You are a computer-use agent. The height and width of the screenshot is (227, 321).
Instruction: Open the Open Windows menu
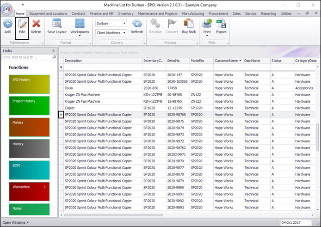coord(15,222)
